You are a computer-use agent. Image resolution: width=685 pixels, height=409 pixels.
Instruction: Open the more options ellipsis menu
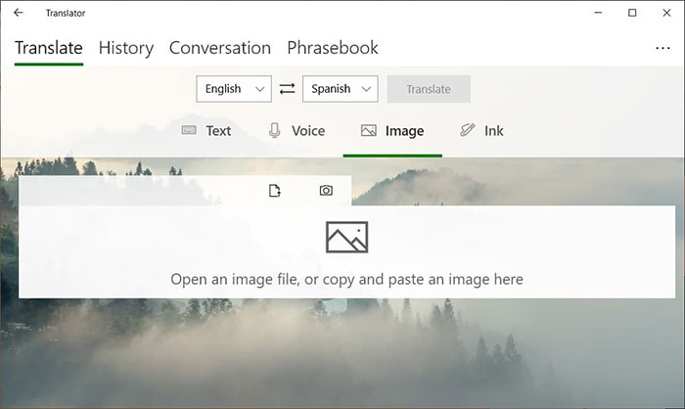[662, 48]
